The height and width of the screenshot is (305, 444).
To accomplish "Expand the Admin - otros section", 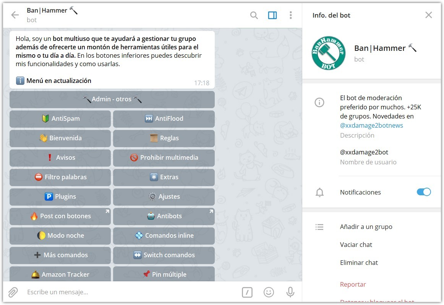I will pyautogui.click(x=112, y=99).
